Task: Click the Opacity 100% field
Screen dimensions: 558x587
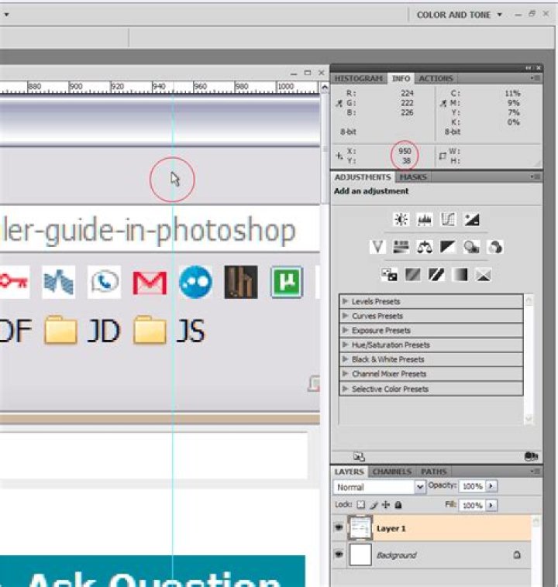Action: click(472, 486)
